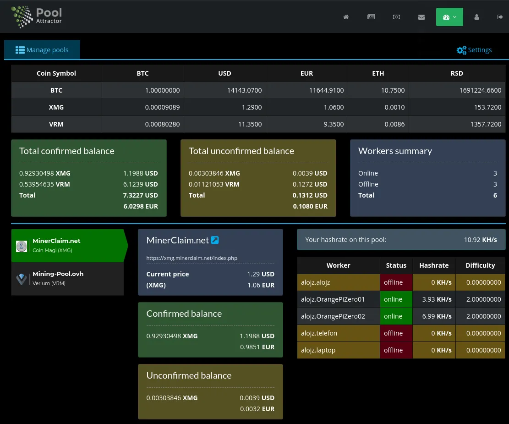Go to the home icon in navbar
509x424 pixels.
(346, 17)
